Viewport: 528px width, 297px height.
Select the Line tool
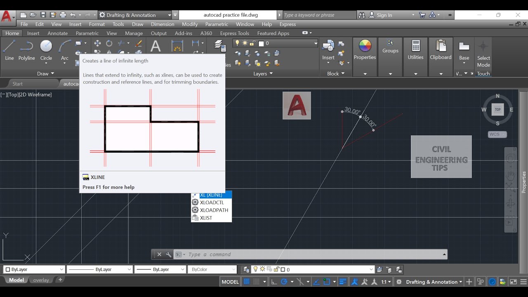tap(9, 50)
